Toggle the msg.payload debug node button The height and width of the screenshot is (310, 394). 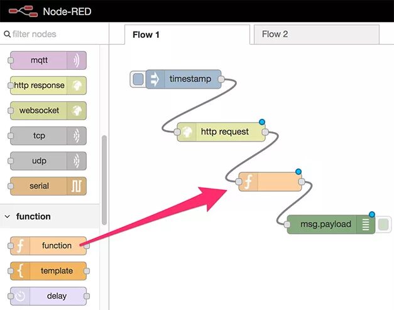coord(383,224)
